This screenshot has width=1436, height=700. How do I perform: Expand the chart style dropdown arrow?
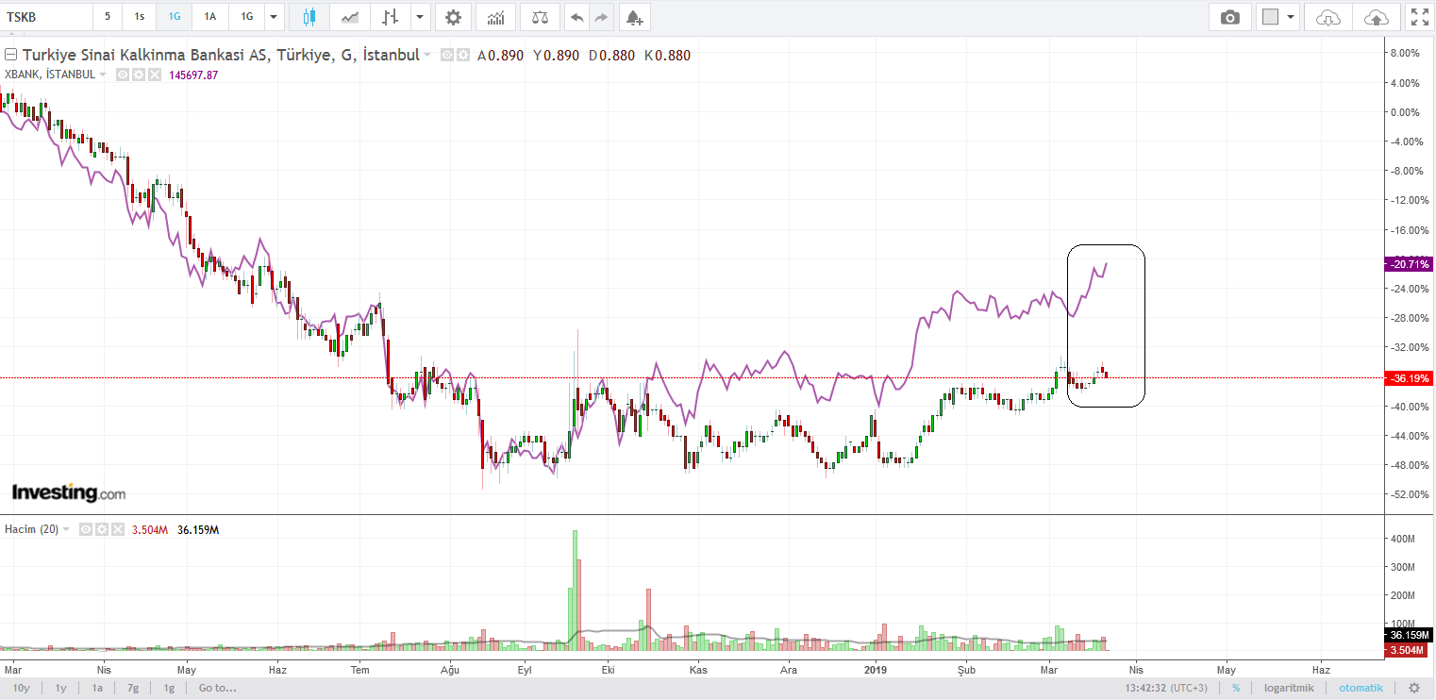tap(421, 17)
